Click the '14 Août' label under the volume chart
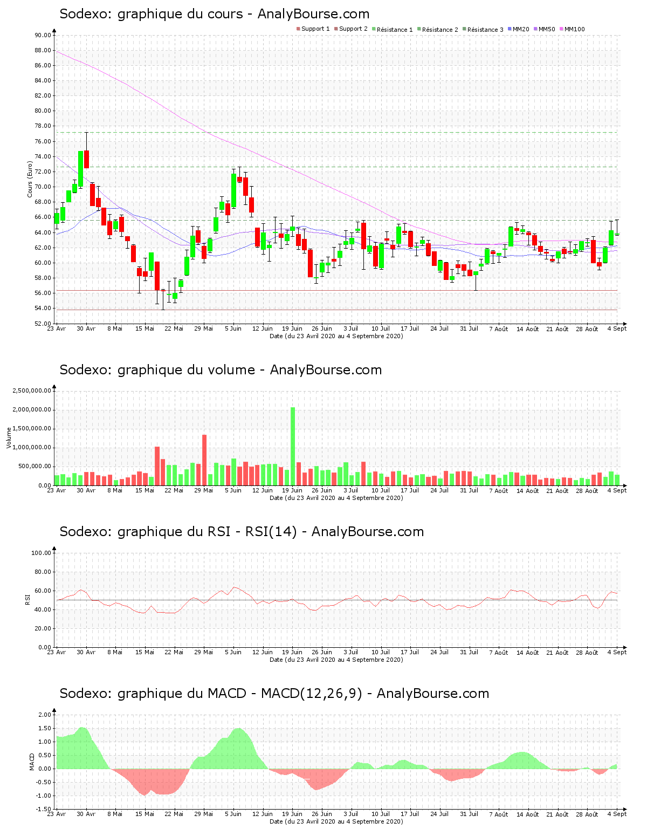Image resolution: width=647 pixels, height=836 pixels. coord(528,490)
